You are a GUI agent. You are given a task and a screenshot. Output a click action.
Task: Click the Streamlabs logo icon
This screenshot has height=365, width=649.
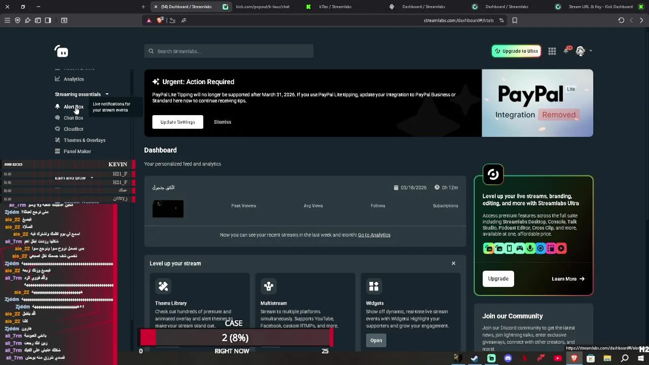coord(61,51)
